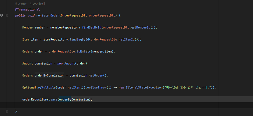Click the orderRepository reference

click(x=35, y=99)
